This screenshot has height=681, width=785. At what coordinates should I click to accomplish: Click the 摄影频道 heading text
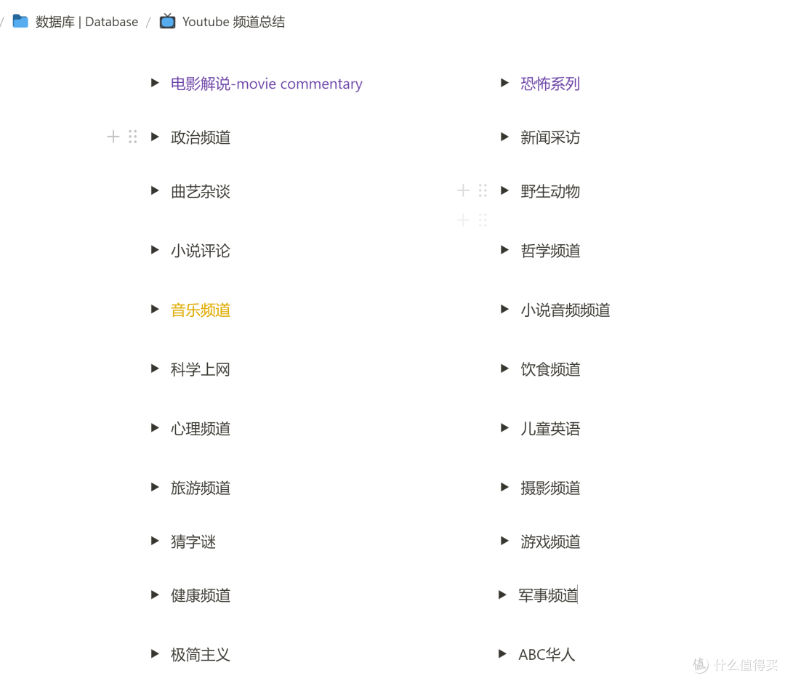click(550, 488)
